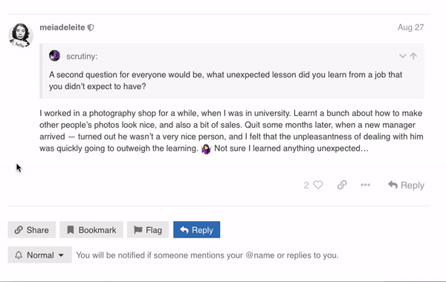Share this topic
The height and width of the screenshot is (282, 446).
pos(31,230)
